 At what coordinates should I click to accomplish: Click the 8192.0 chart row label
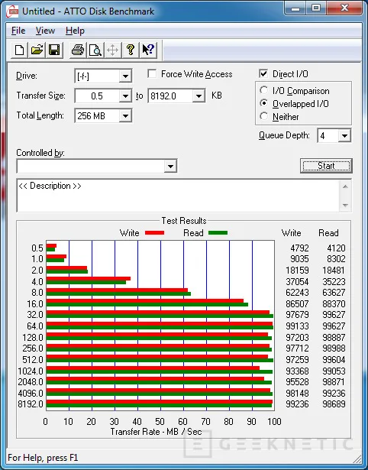pyautogui.click(x=31, y=404)
